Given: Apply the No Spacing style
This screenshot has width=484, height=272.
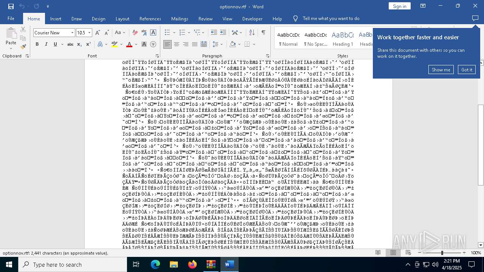Looking at the screenshot, I should [x=316, y=38].
